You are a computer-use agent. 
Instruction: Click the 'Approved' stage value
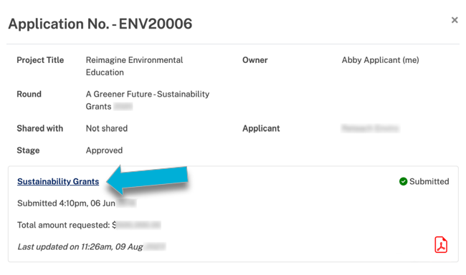point(104,150)
